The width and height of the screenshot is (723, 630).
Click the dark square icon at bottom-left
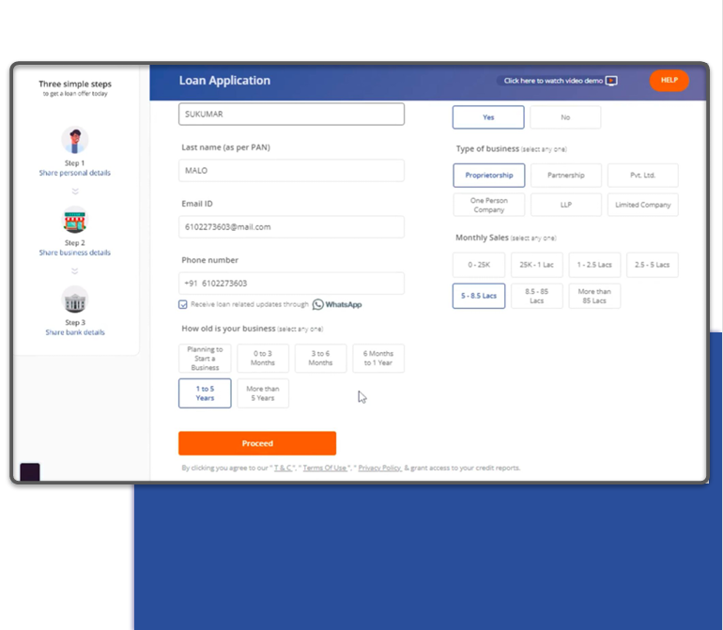[x=30, y=472]
